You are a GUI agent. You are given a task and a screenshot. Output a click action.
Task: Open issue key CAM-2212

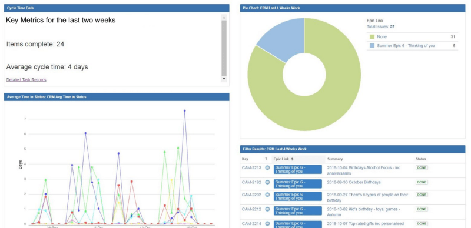click(251, 209)
